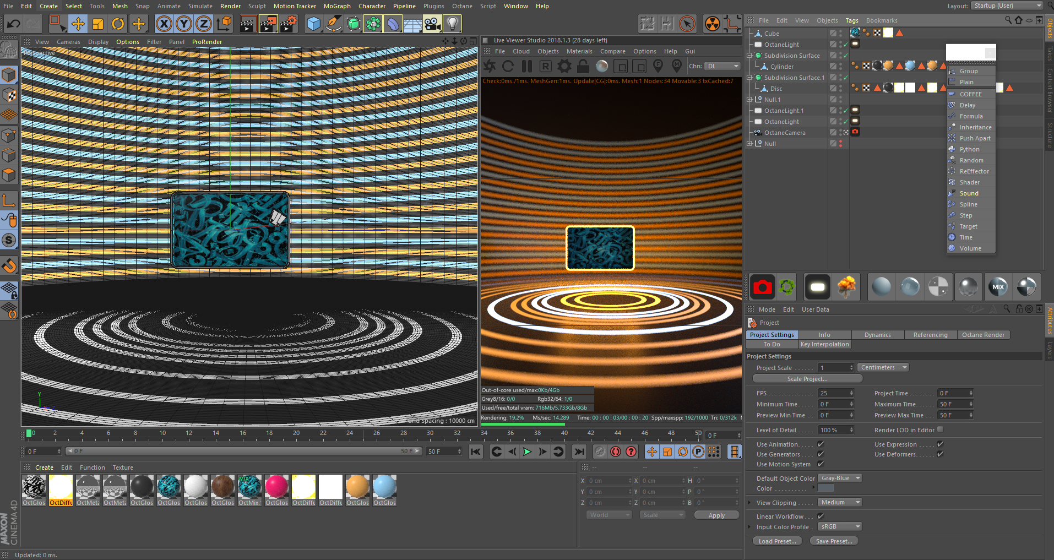
Task: Toggle the Use Animation checkbox
Action: pos(821,444)
